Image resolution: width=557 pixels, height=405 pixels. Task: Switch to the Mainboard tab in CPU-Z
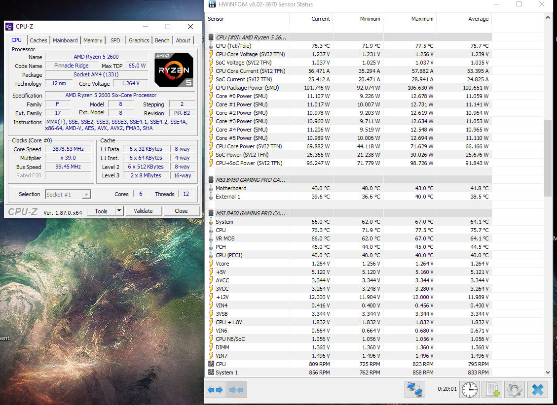coord(65,40)
